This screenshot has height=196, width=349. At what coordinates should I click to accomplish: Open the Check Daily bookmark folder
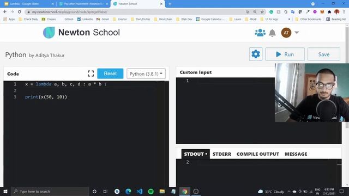pos(28,20)
